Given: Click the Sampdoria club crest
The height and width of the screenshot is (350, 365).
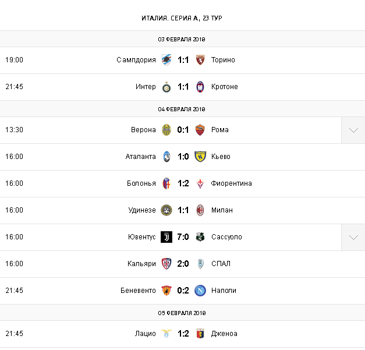Looking at the screenshot, I should point(166,60).
